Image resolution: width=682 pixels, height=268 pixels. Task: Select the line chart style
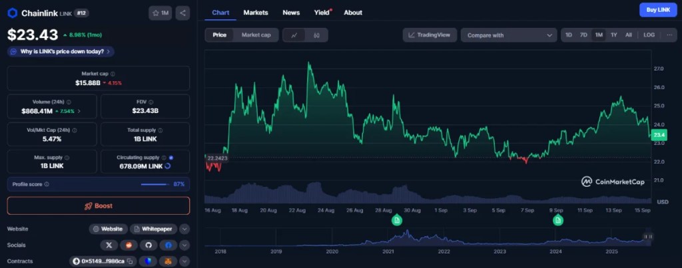[294, 35]
